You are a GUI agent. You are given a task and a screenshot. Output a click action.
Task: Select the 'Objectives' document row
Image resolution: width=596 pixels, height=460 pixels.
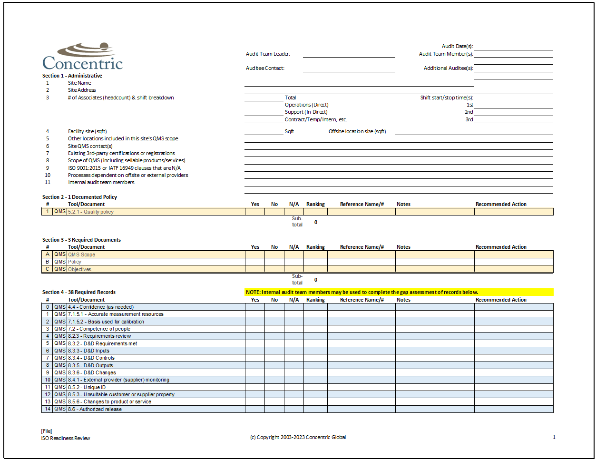coord(297,269)
